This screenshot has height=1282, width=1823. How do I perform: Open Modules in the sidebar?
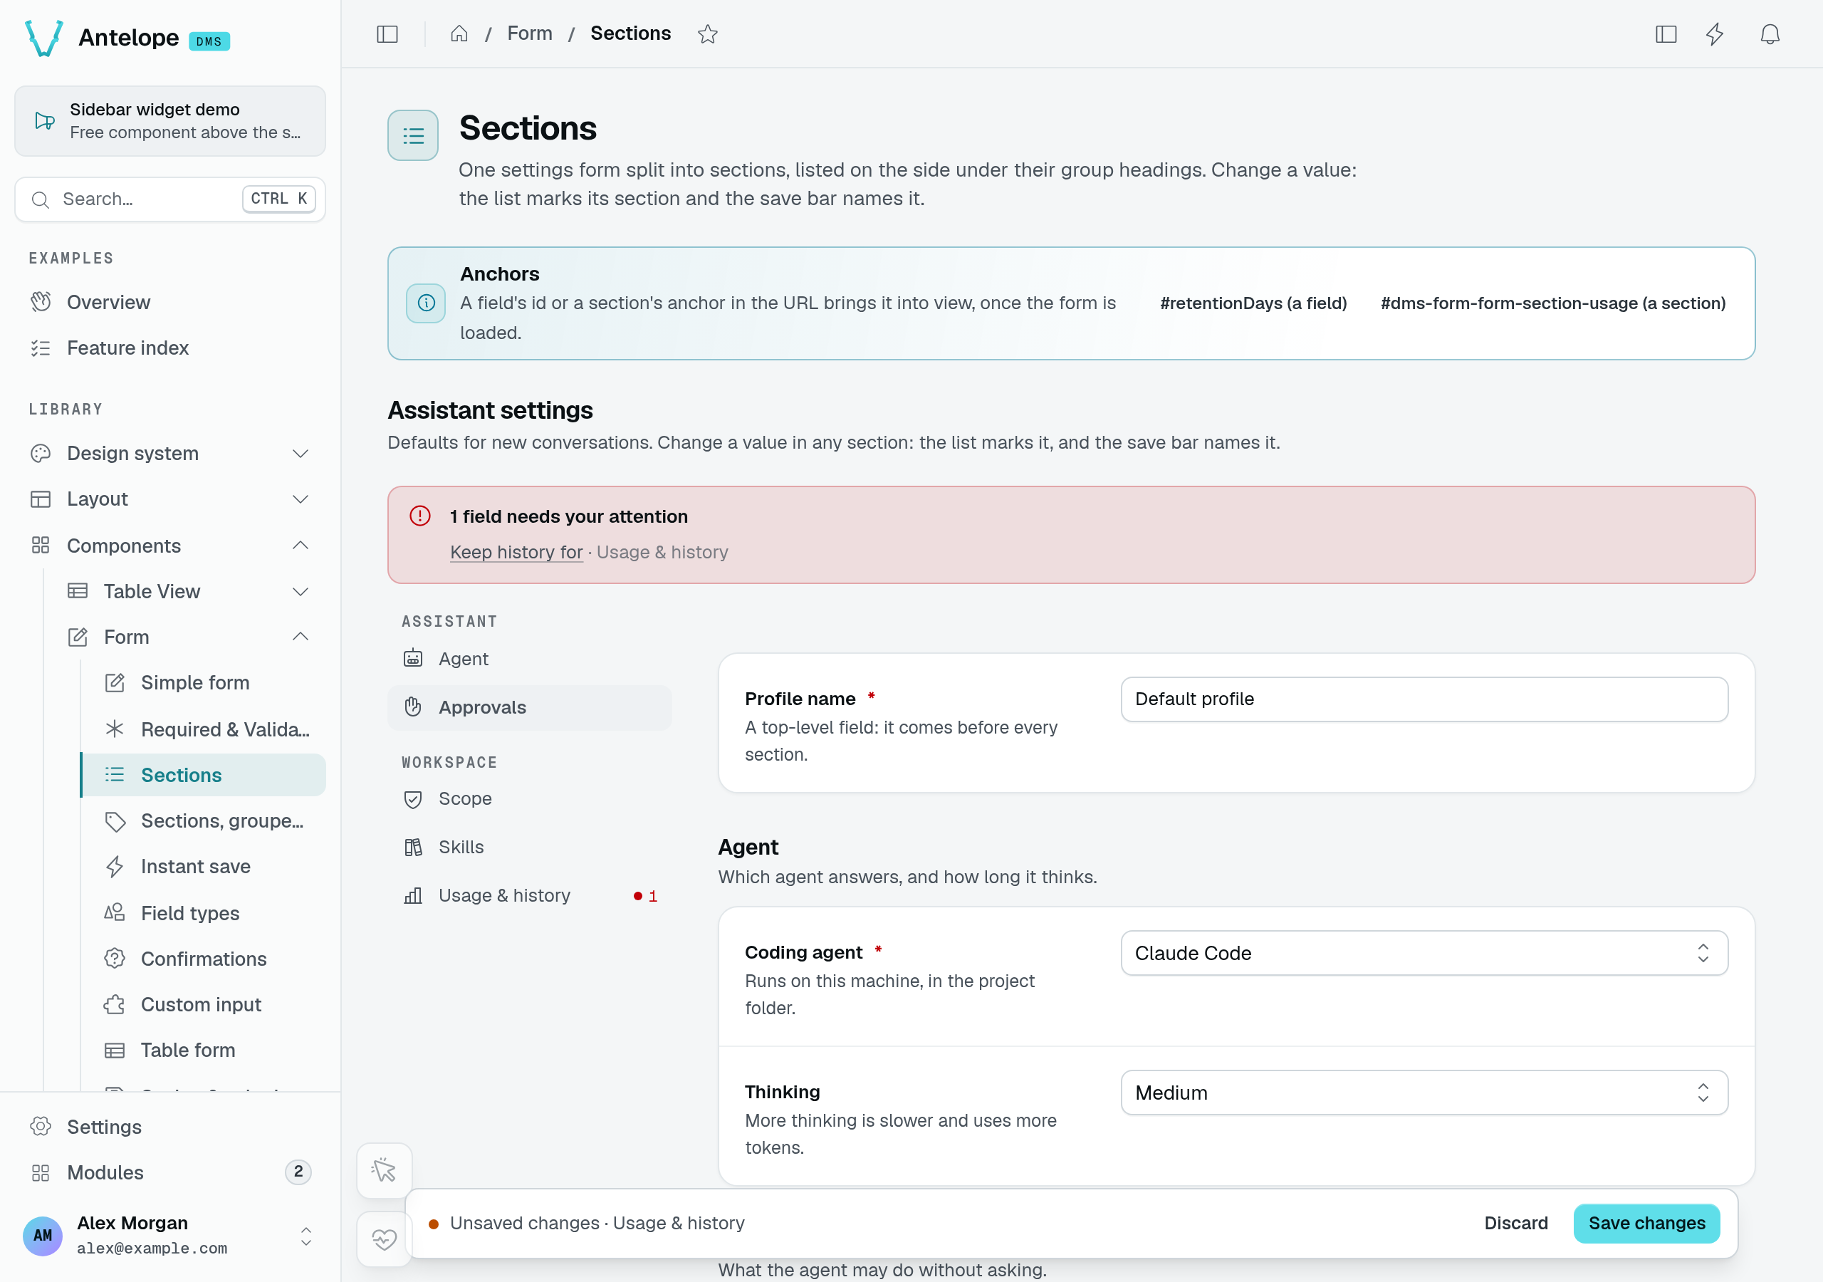click(x=170, y=1172)
